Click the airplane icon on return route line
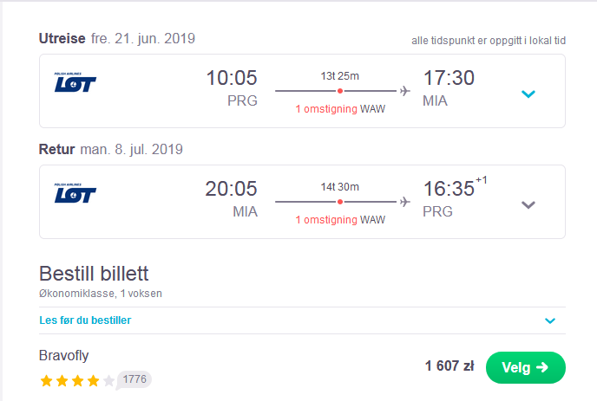The image size is (597, 401). [x=404, y=202]
